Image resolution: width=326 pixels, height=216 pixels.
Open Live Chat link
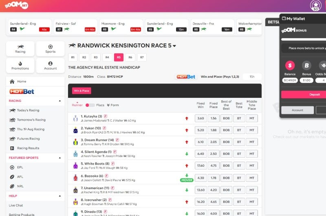coord(16,205)
